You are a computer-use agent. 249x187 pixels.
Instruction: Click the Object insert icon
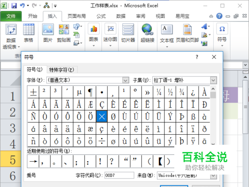pyautogui.click(x=204, y=43)
